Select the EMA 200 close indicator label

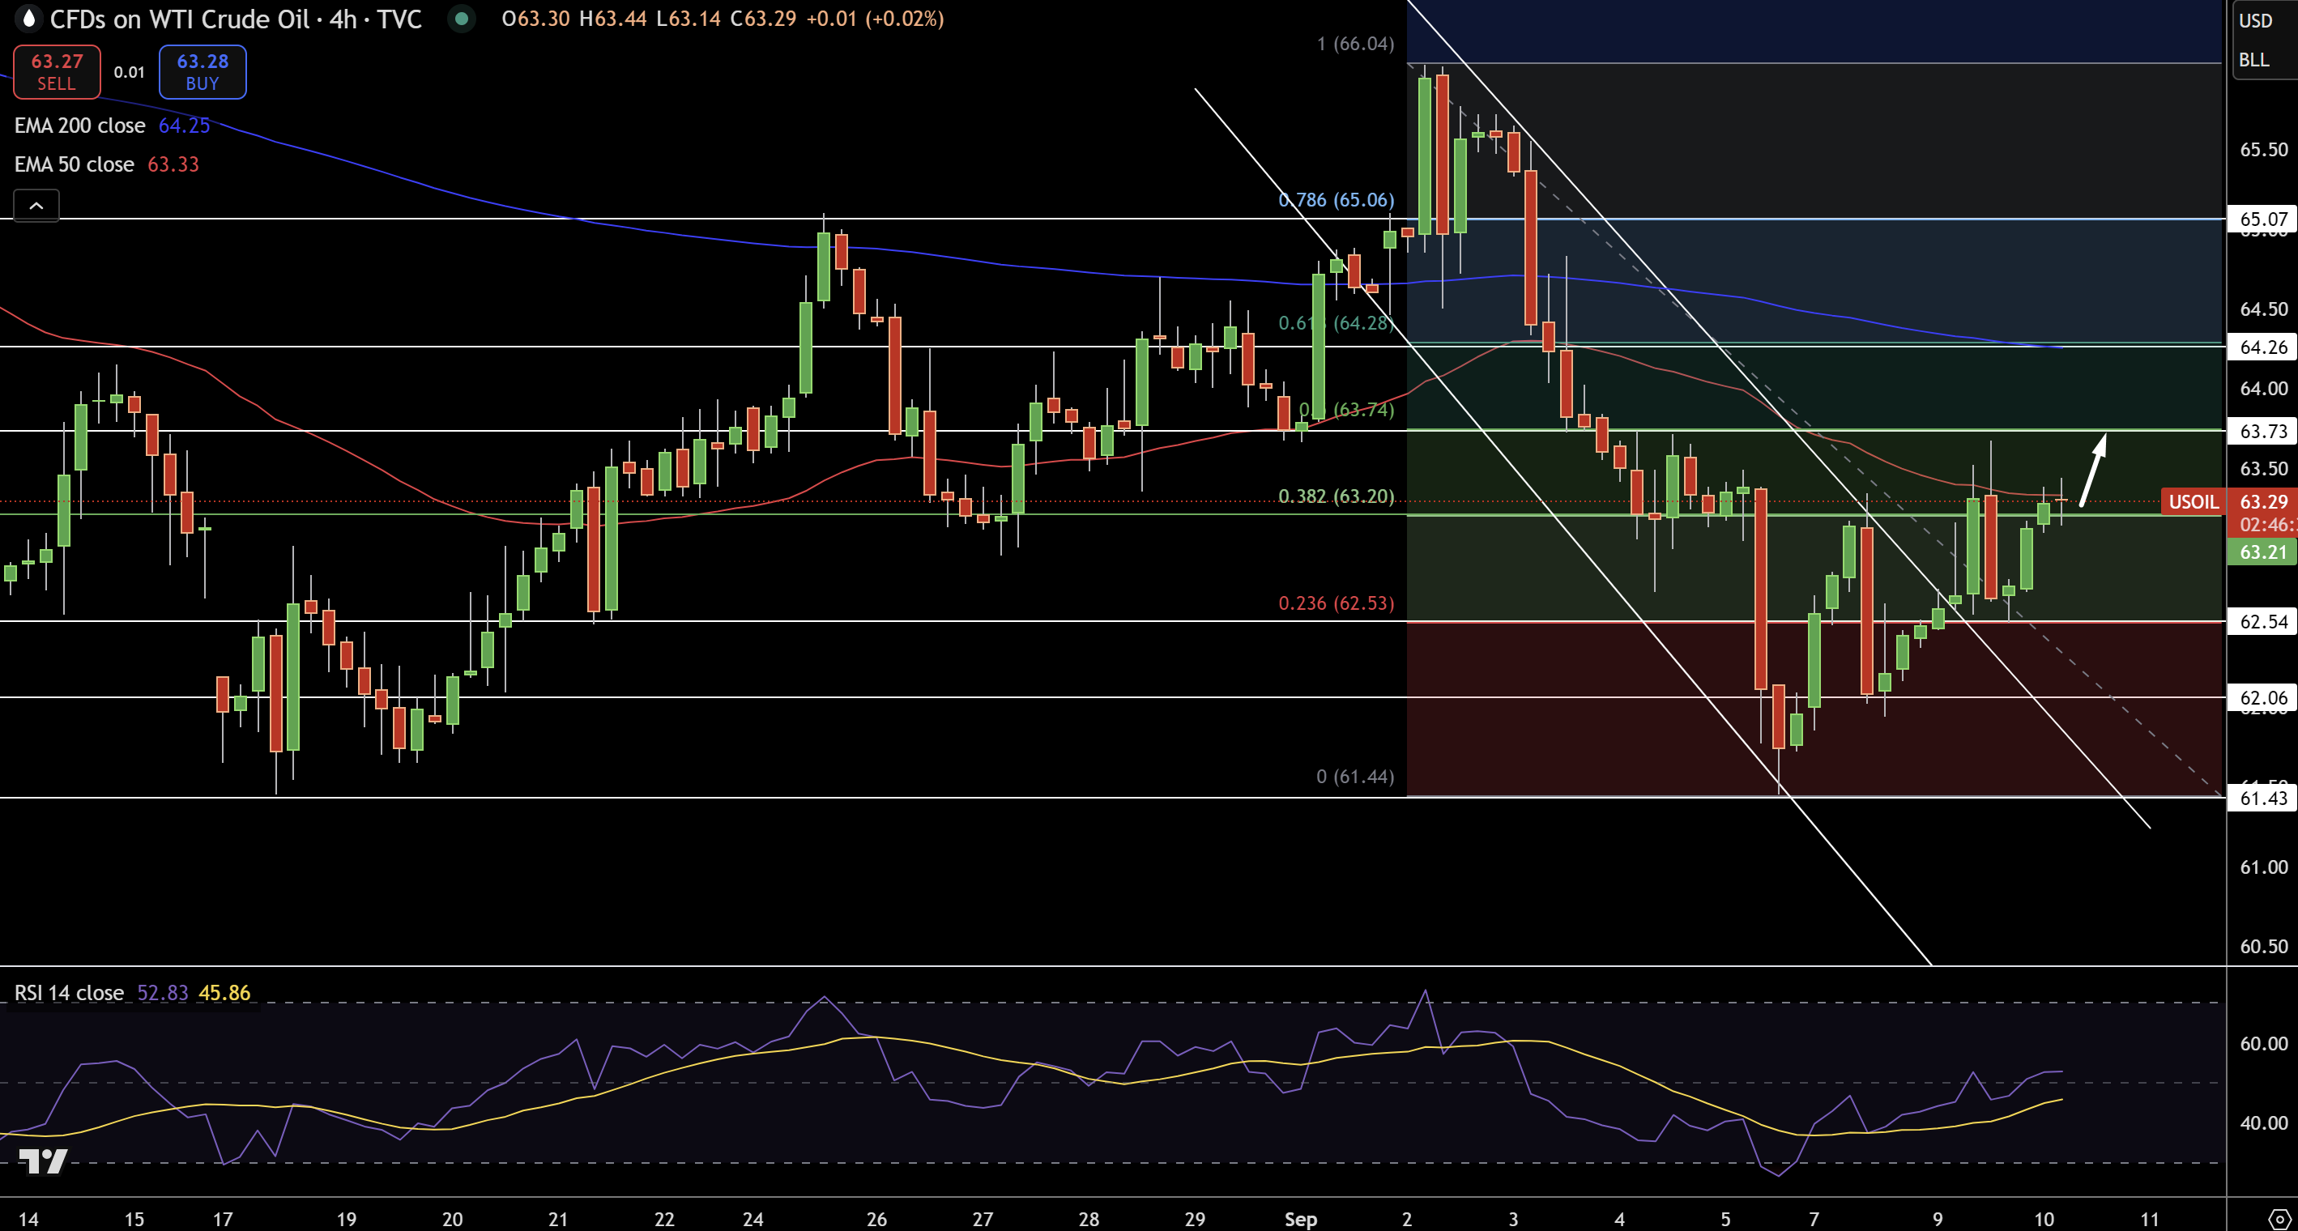pyautogui.click(x=79, y=126)
